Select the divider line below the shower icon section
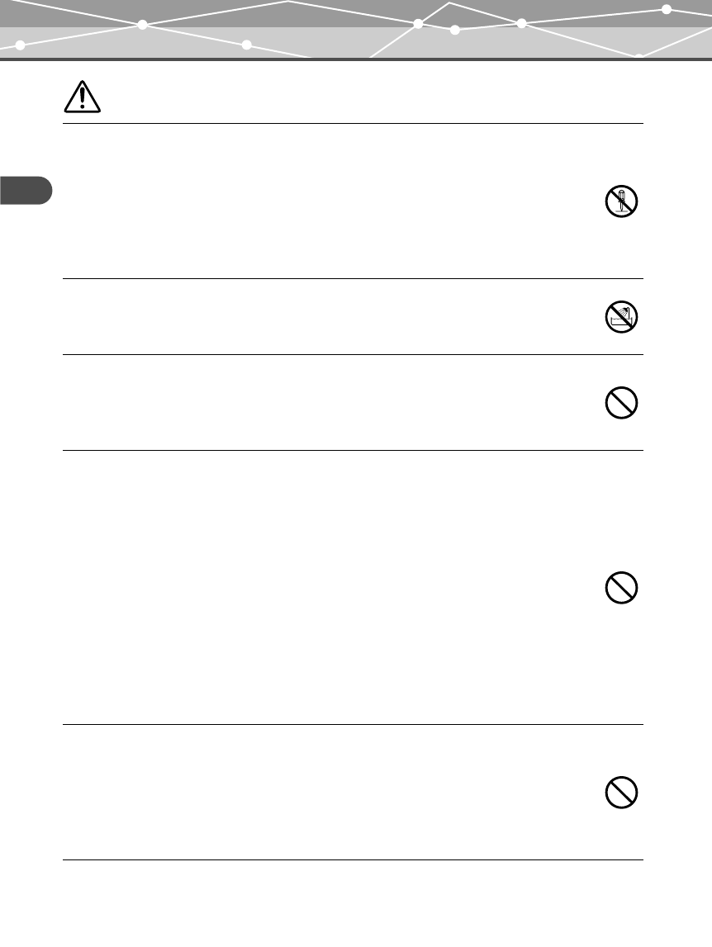The height and width of the screenshot is (947, 712). coord(353,354)
